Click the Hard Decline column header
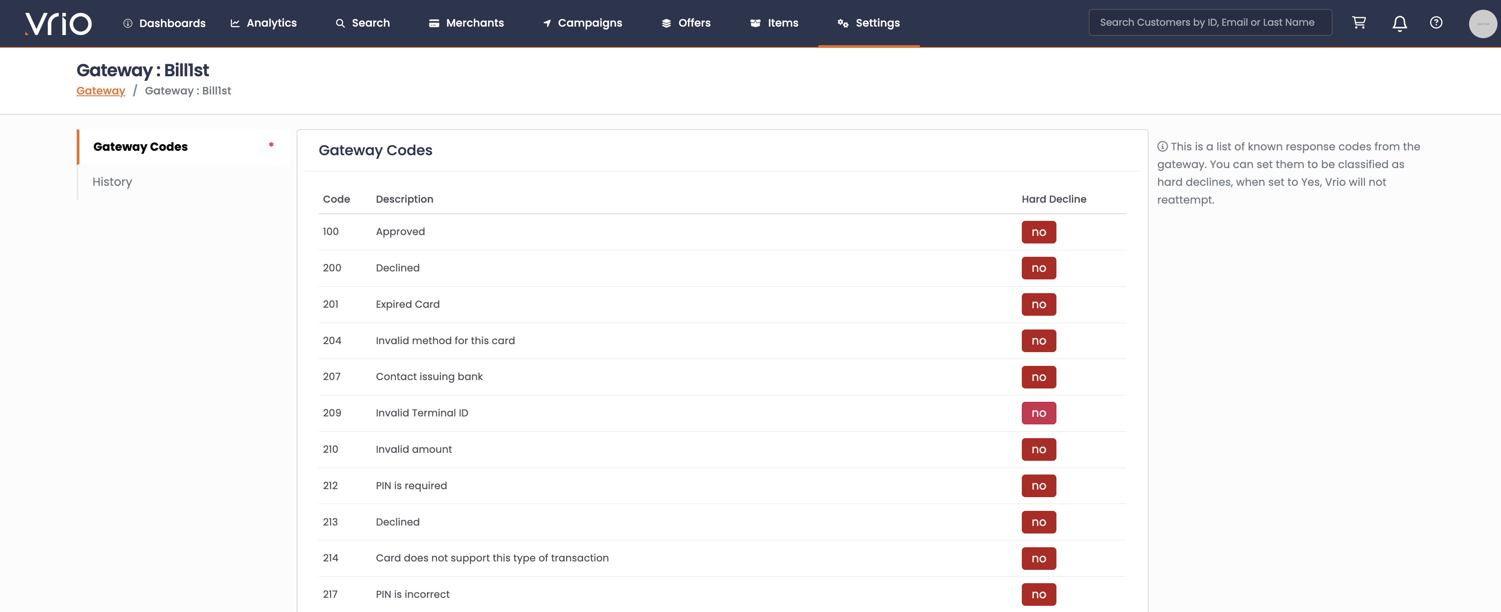Screen dimensions: 1501x612 (x=1054, y=199)
